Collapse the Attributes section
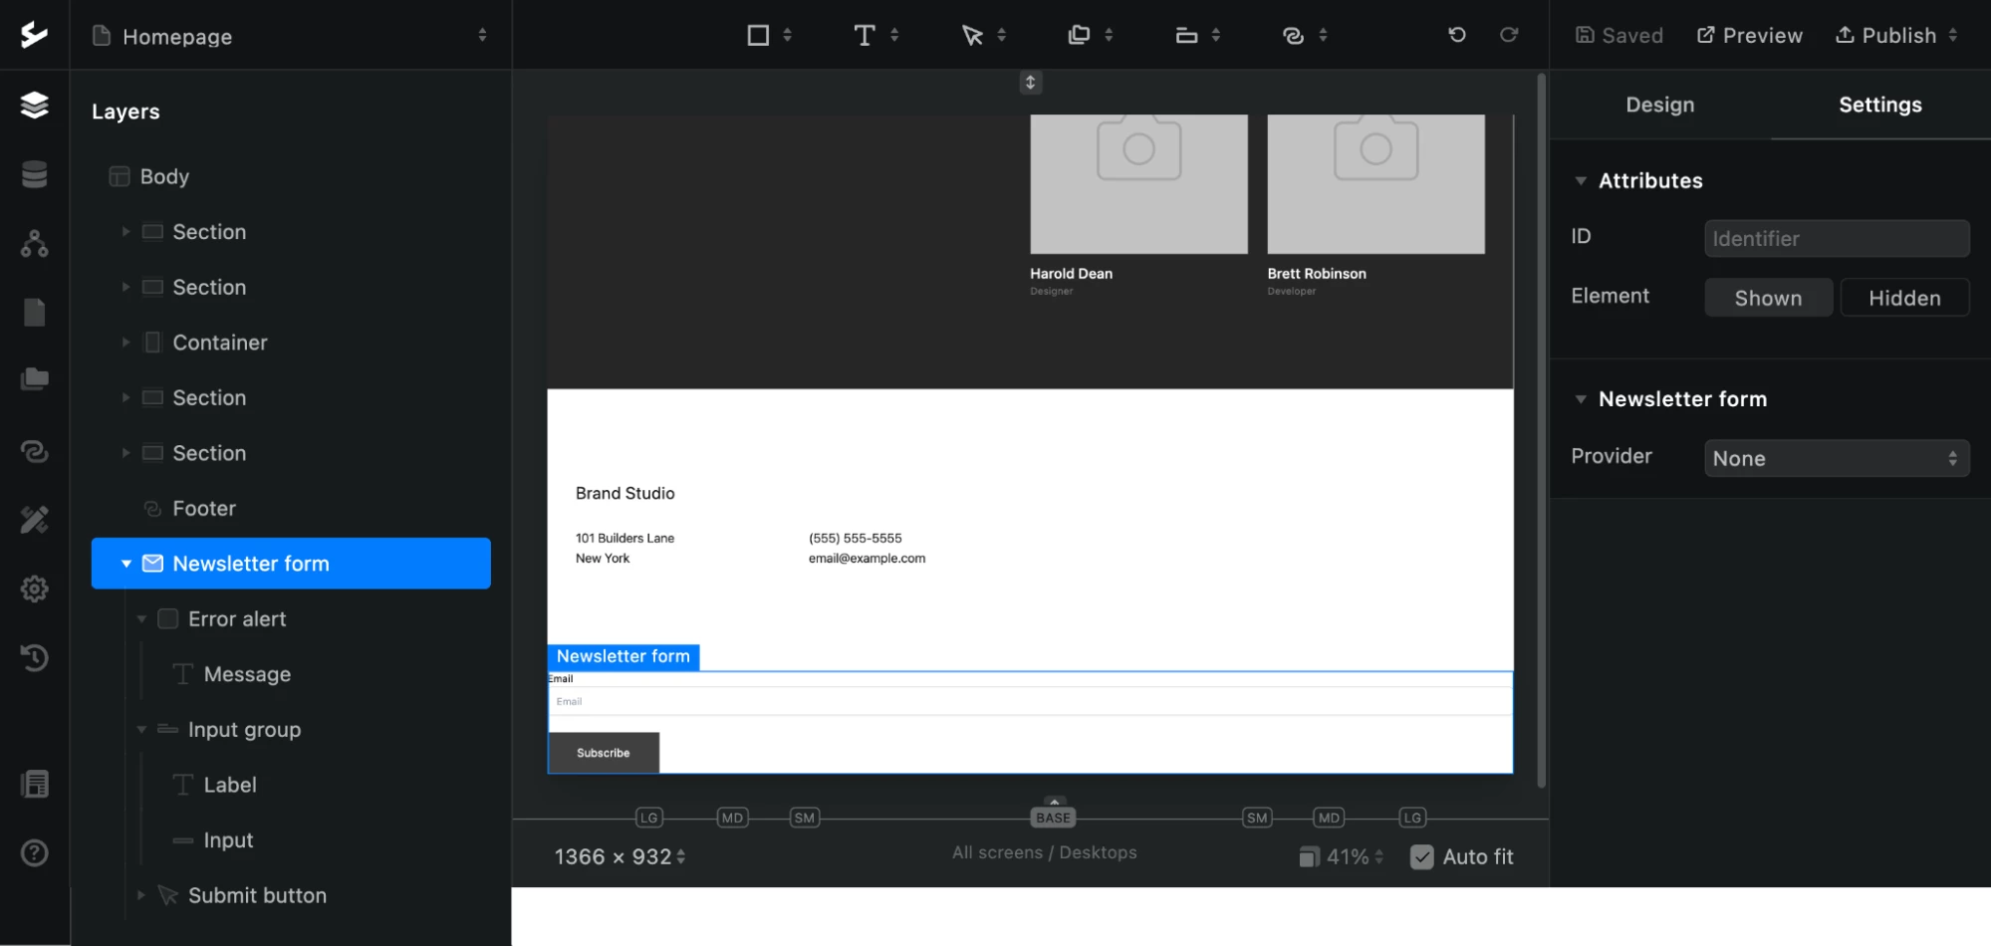Image resolution: width=1991 pixels, height=946 pixels. (1581, 181)
